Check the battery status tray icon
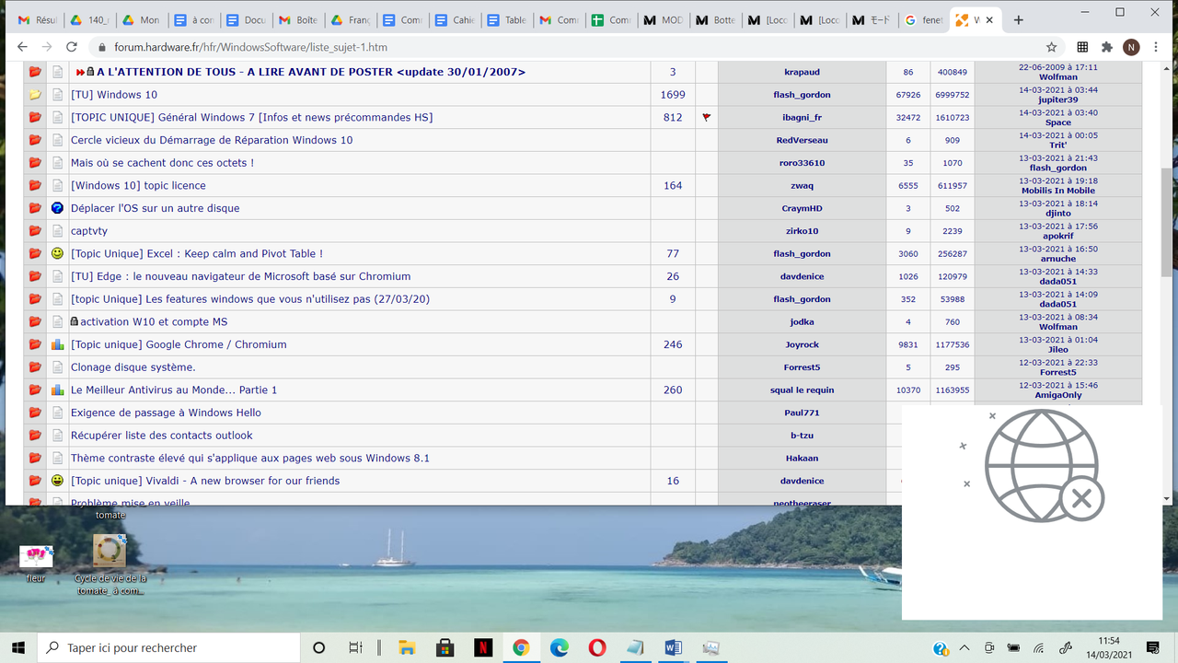The height and width of the screenshot is (663, 1178). [1014, 648]
